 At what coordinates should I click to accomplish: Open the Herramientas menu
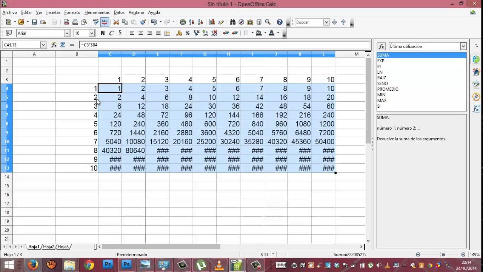pyautogui.click(x=97, y=12)
